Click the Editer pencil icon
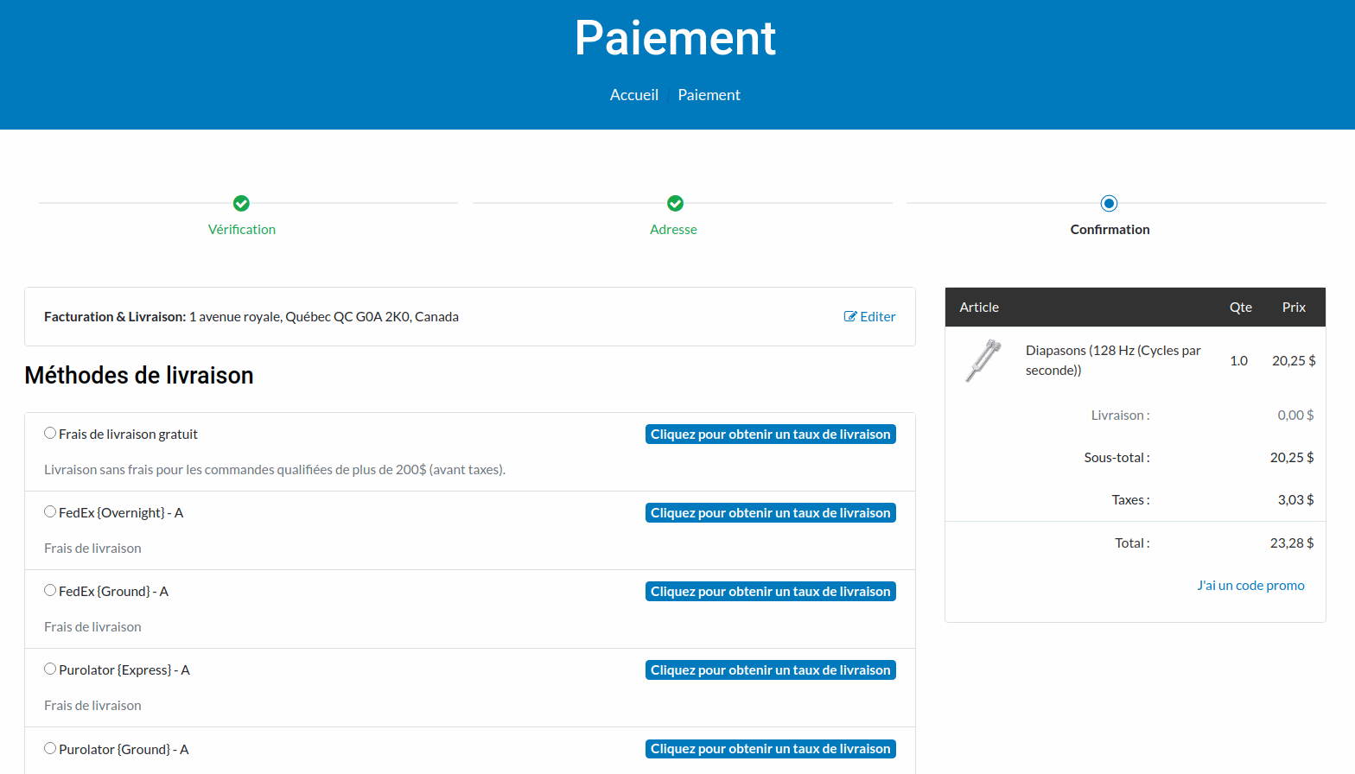The height and width of the screenshot is (774, 1355). [850, 316]
